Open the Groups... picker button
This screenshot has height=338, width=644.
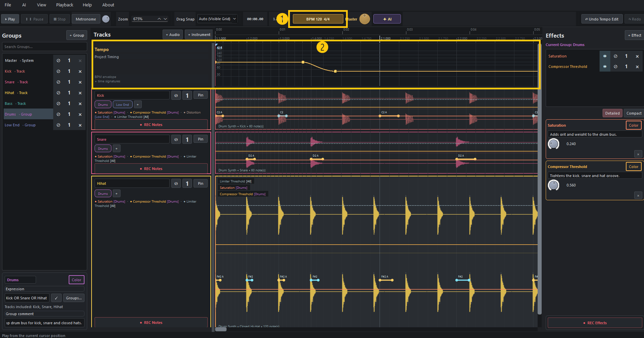(74, 298)
